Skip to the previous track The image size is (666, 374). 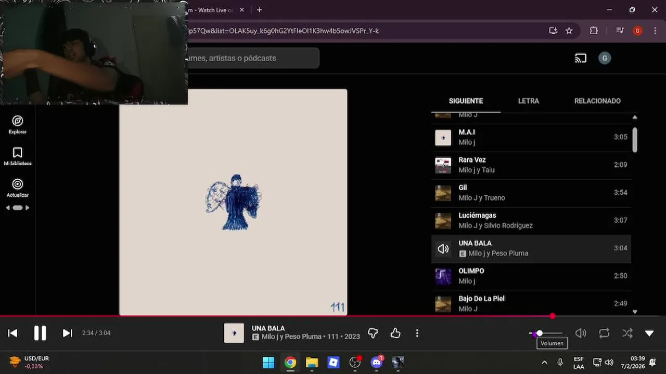pos(13,333)
